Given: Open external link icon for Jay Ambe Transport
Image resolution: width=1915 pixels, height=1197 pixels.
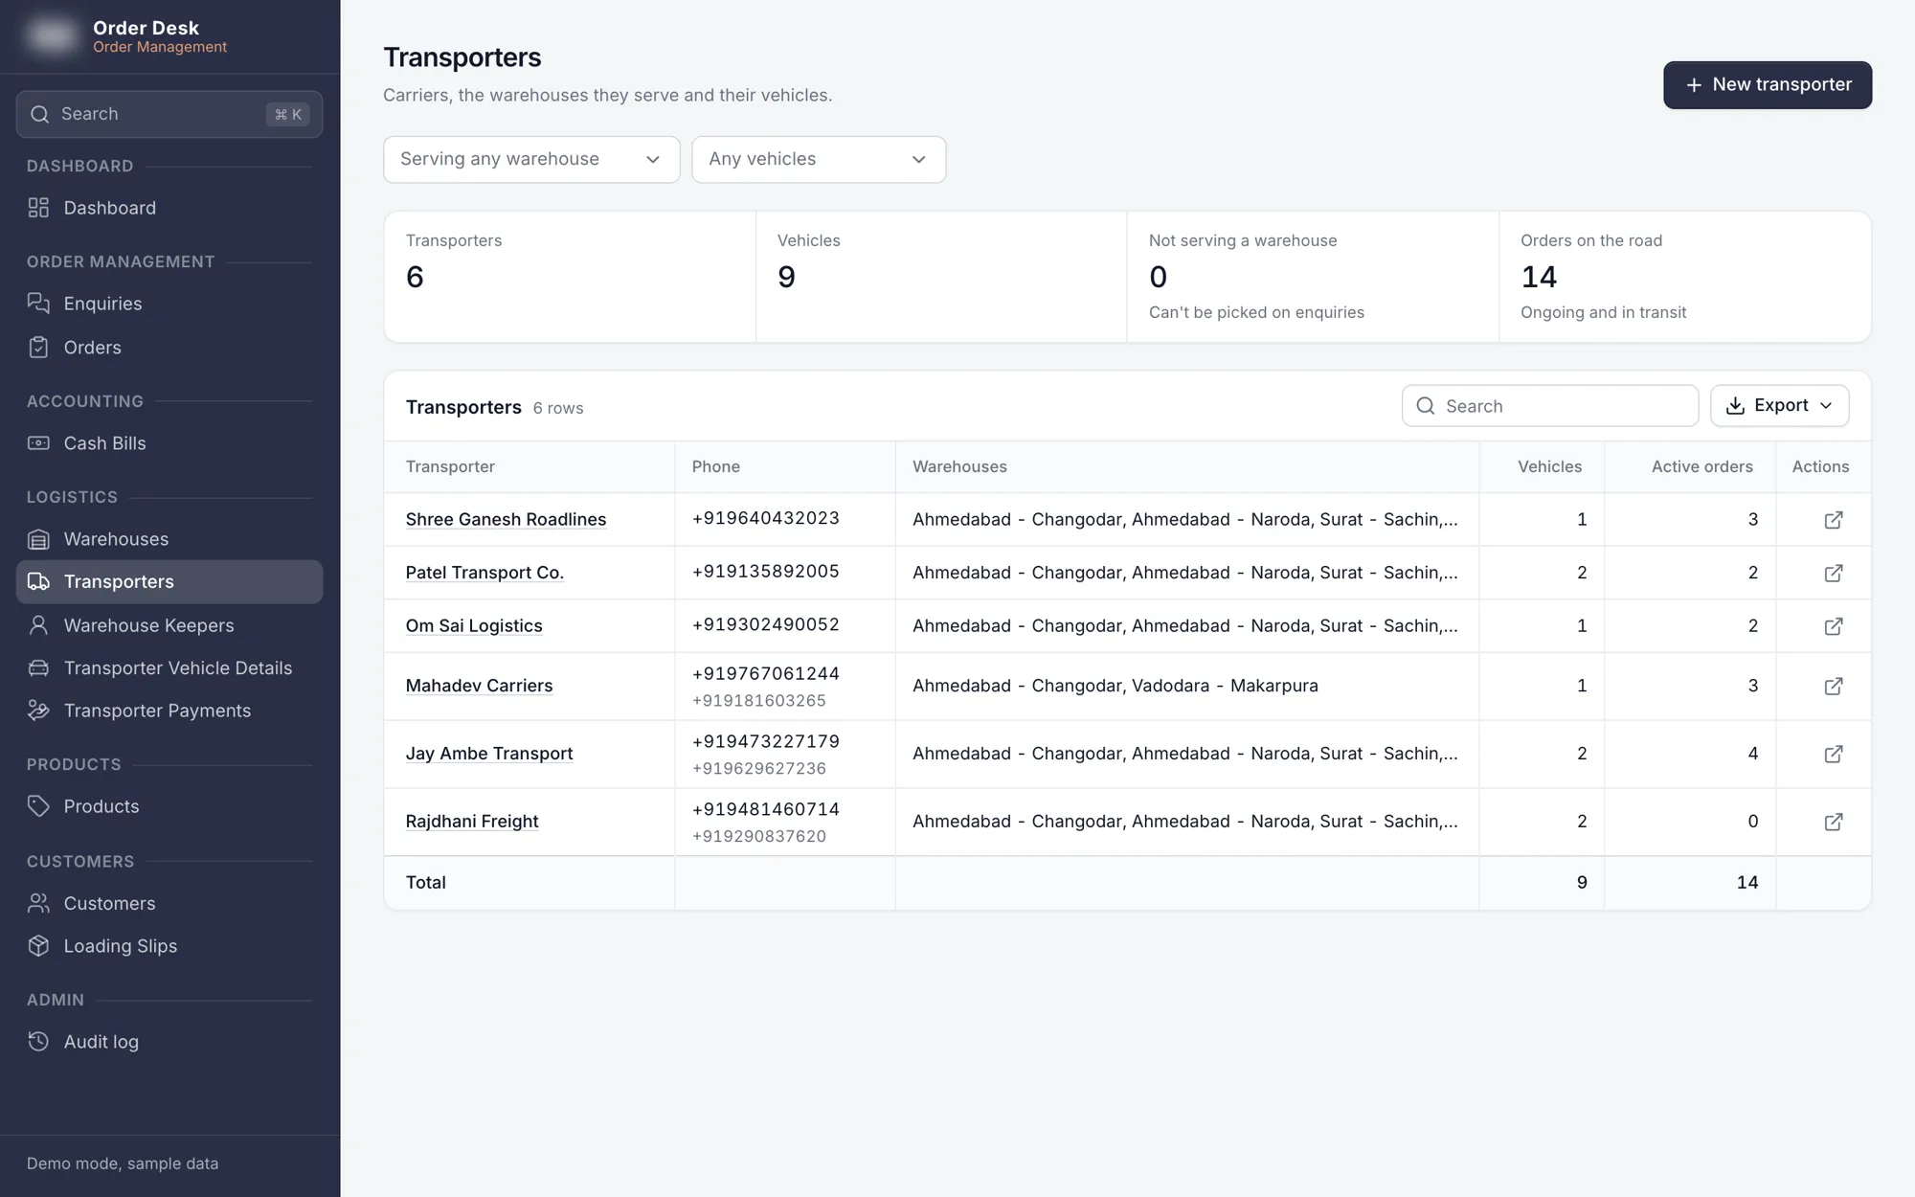Looking at the screenshot, I should pos(1833,755).
